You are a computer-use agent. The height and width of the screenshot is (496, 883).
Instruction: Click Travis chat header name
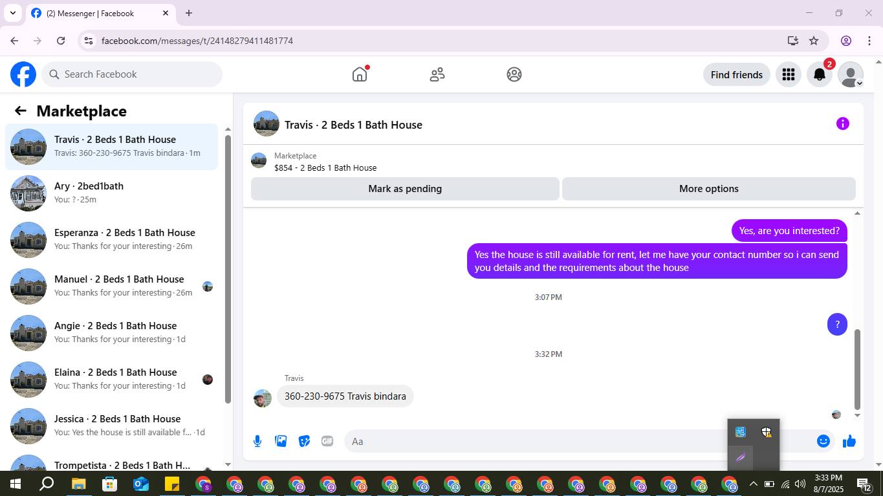coord(353,125)
